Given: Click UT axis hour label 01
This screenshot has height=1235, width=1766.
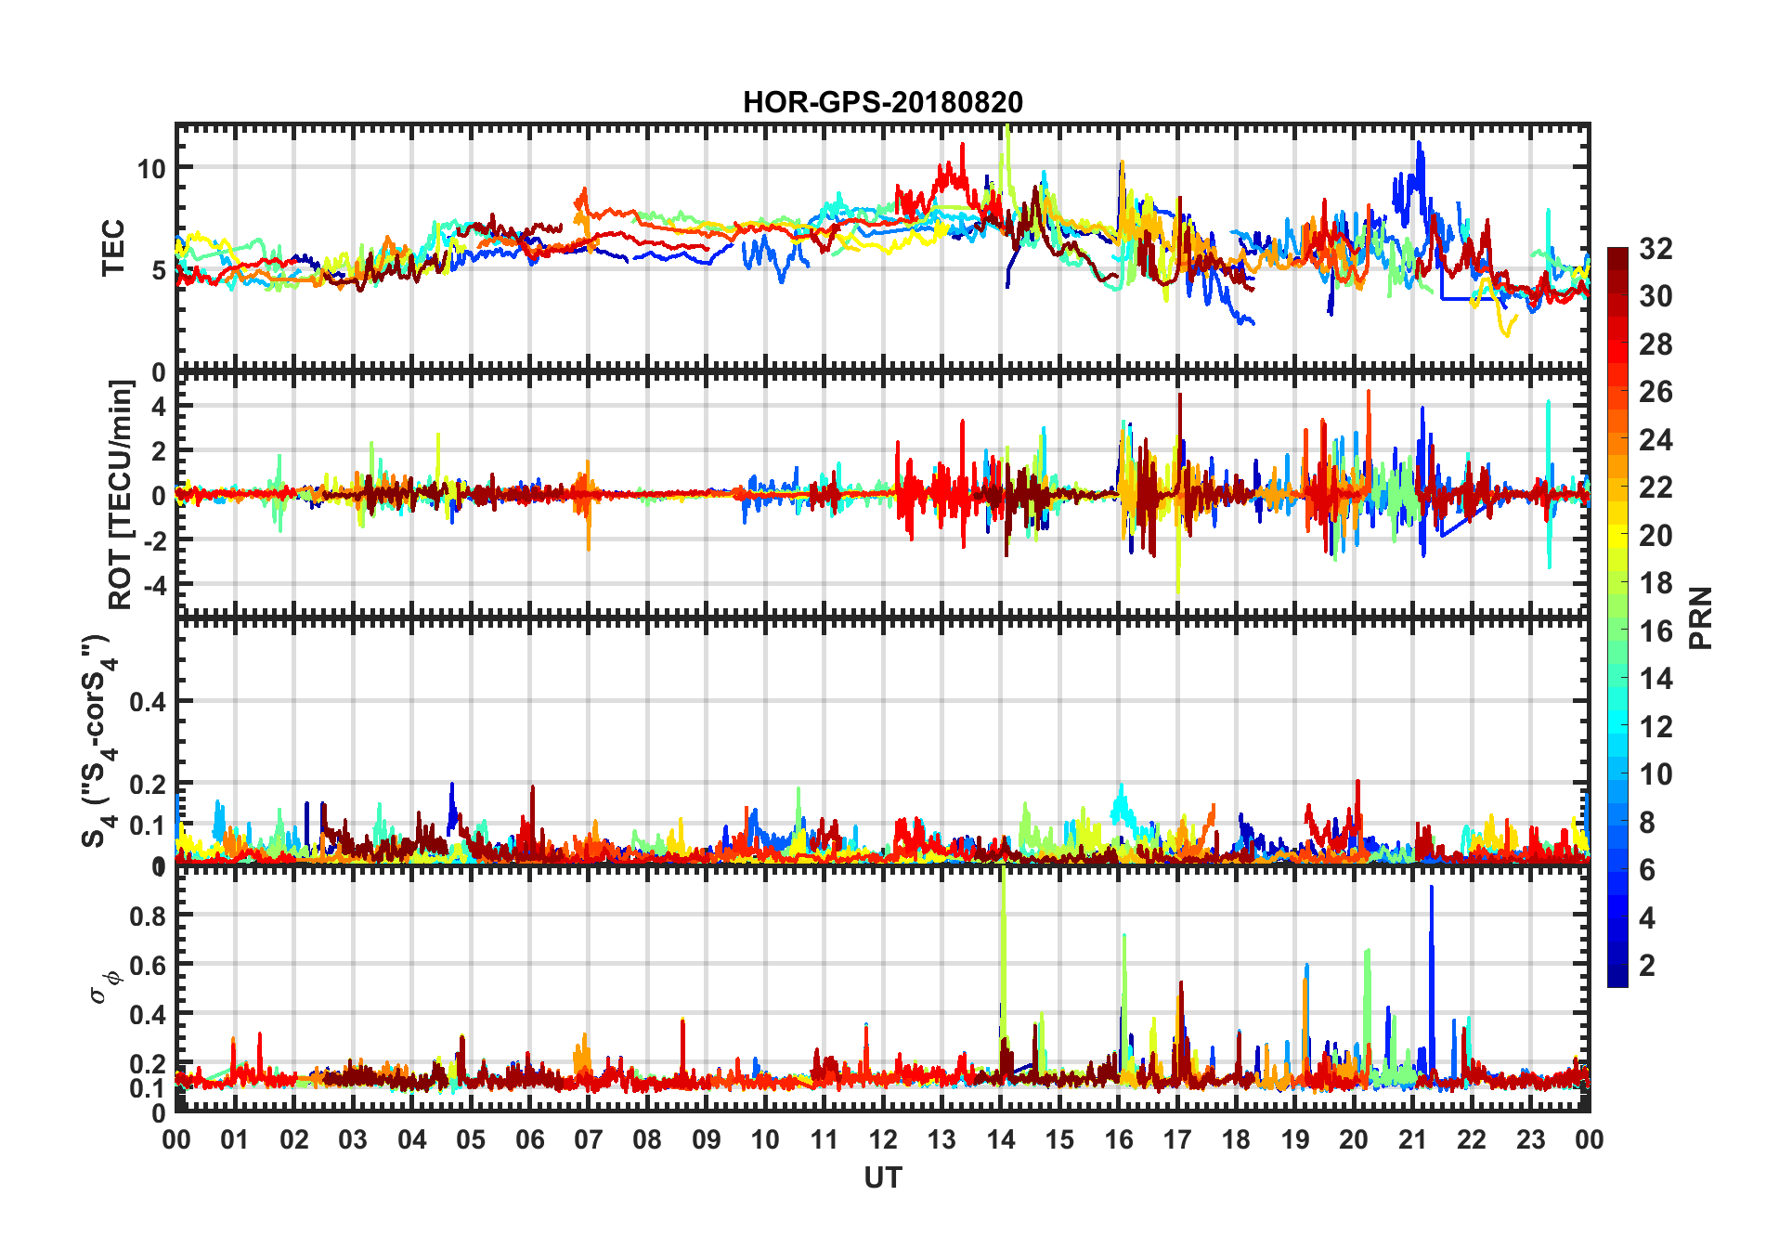Looking at the screenshot, I should tap(235, 1139).
